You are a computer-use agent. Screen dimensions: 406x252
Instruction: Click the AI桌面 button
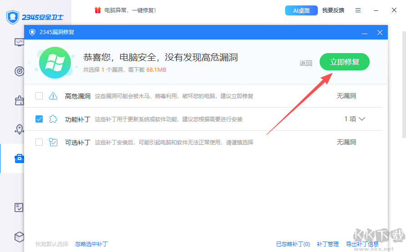301,10
